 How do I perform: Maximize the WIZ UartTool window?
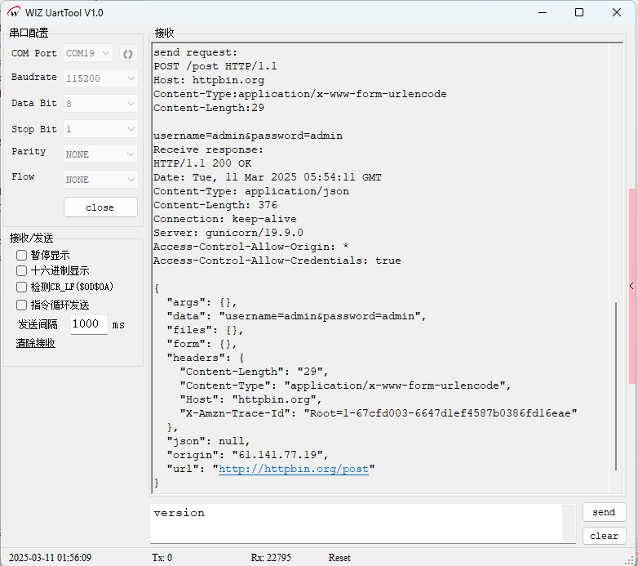click(x=579, y=12)
